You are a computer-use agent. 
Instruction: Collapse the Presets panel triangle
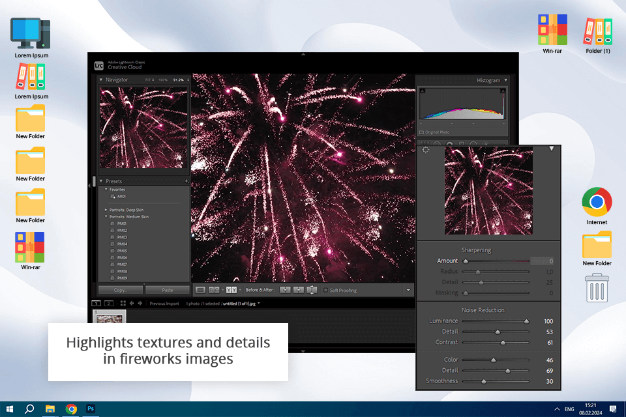tap(101, 181)
